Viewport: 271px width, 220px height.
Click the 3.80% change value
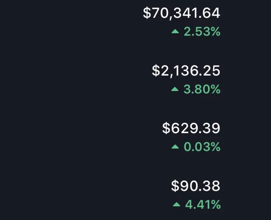tap(202, 89)
